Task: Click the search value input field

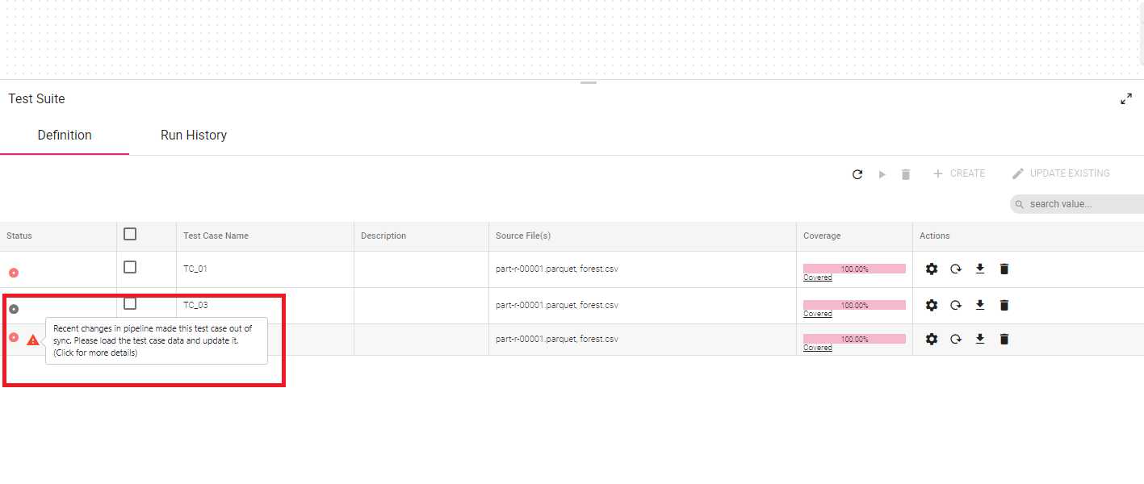Action: coord(1080,204)
